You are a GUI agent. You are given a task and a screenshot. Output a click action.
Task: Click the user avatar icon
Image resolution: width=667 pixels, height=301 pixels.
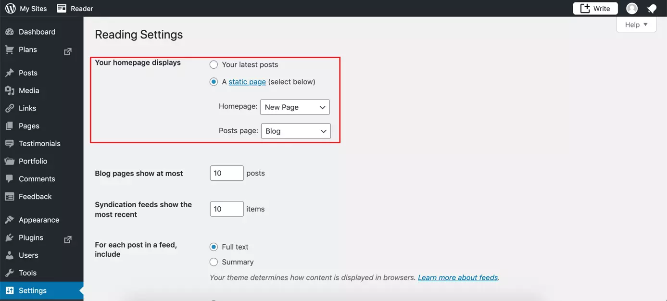[632, 9]
